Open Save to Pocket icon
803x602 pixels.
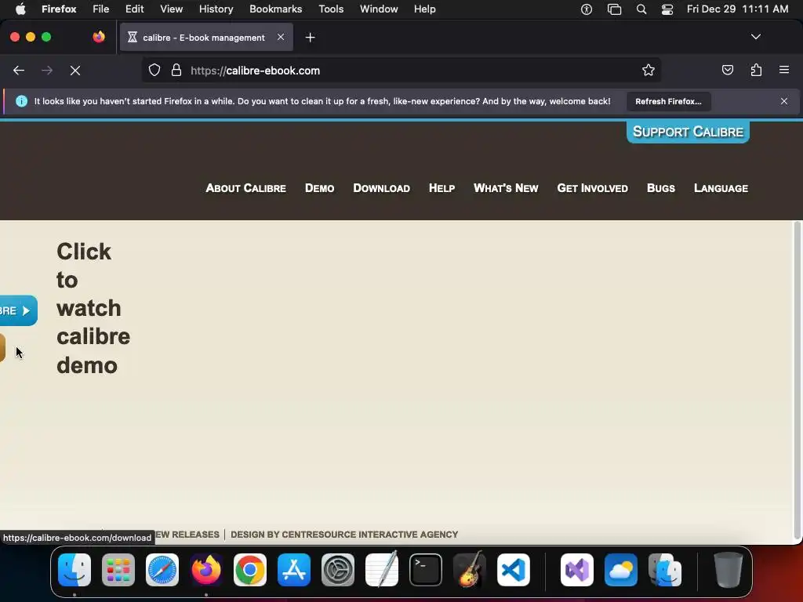coord(727,70)
